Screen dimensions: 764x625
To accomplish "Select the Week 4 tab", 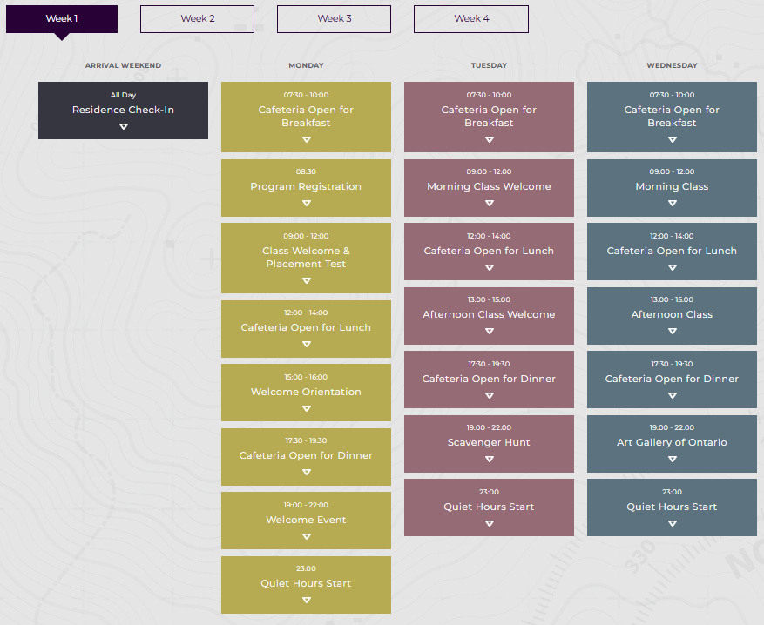I will [470, 19].
